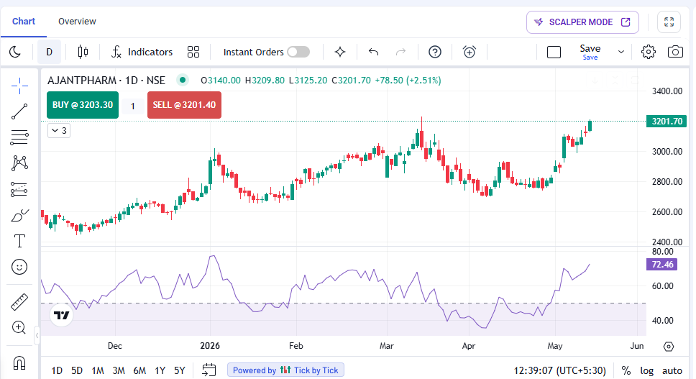This screenshot has width=696, height=379.
Task: Collapse drawing toolbar side arrow
Action: 37,336
